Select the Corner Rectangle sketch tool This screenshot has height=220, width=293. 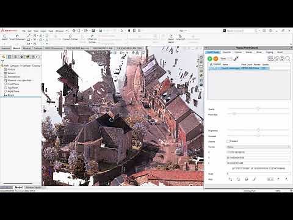[29, 40]
